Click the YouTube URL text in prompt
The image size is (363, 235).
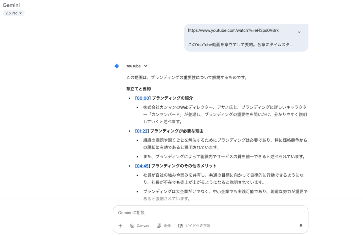coord(233,30)
